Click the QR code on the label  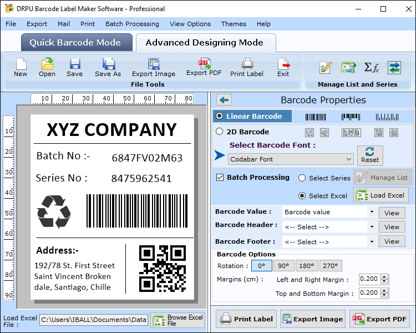click(x=163, y=269)
